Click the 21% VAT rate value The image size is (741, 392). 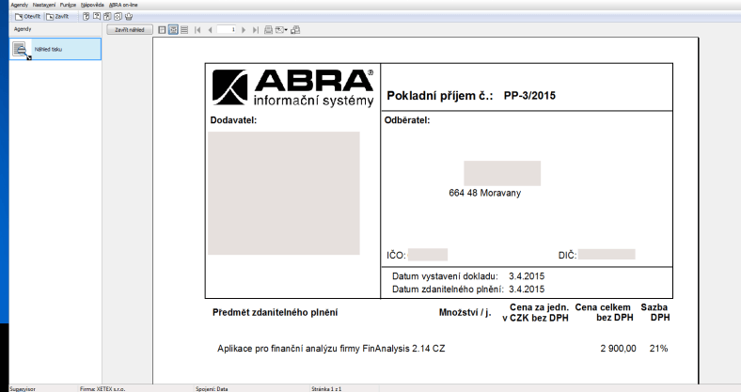click(x=658, y=349)
